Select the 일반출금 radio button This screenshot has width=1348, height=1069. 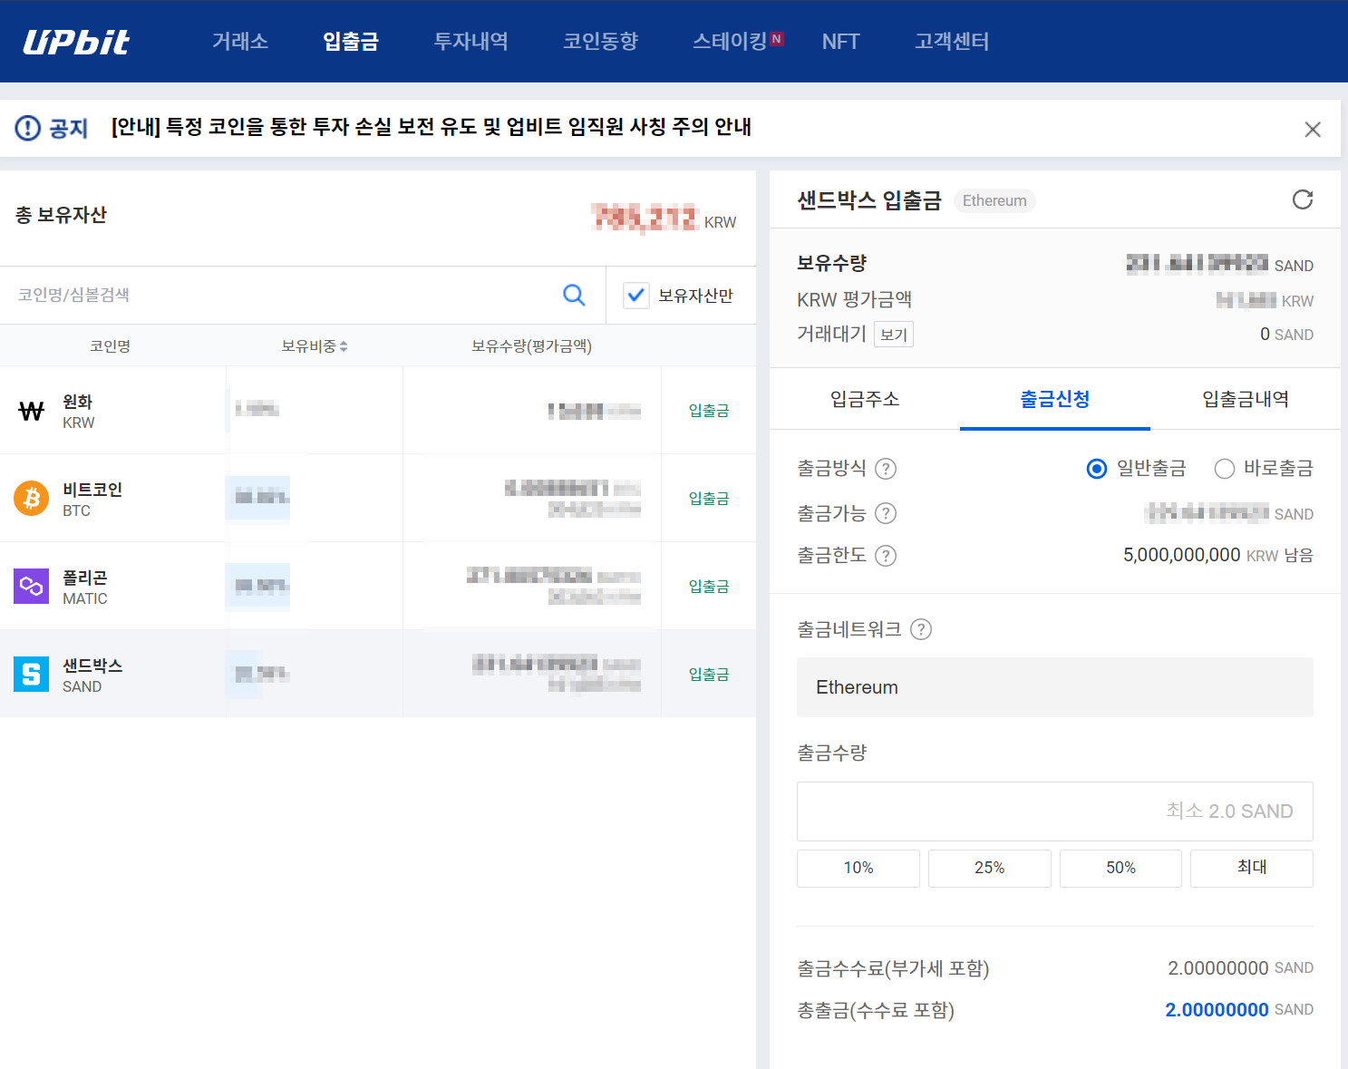point(1097,469)
